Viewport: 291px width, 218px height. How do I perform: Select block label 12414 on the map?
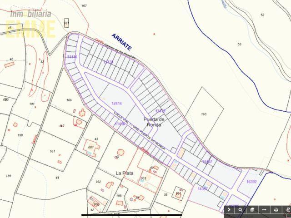tap(117, 103)
